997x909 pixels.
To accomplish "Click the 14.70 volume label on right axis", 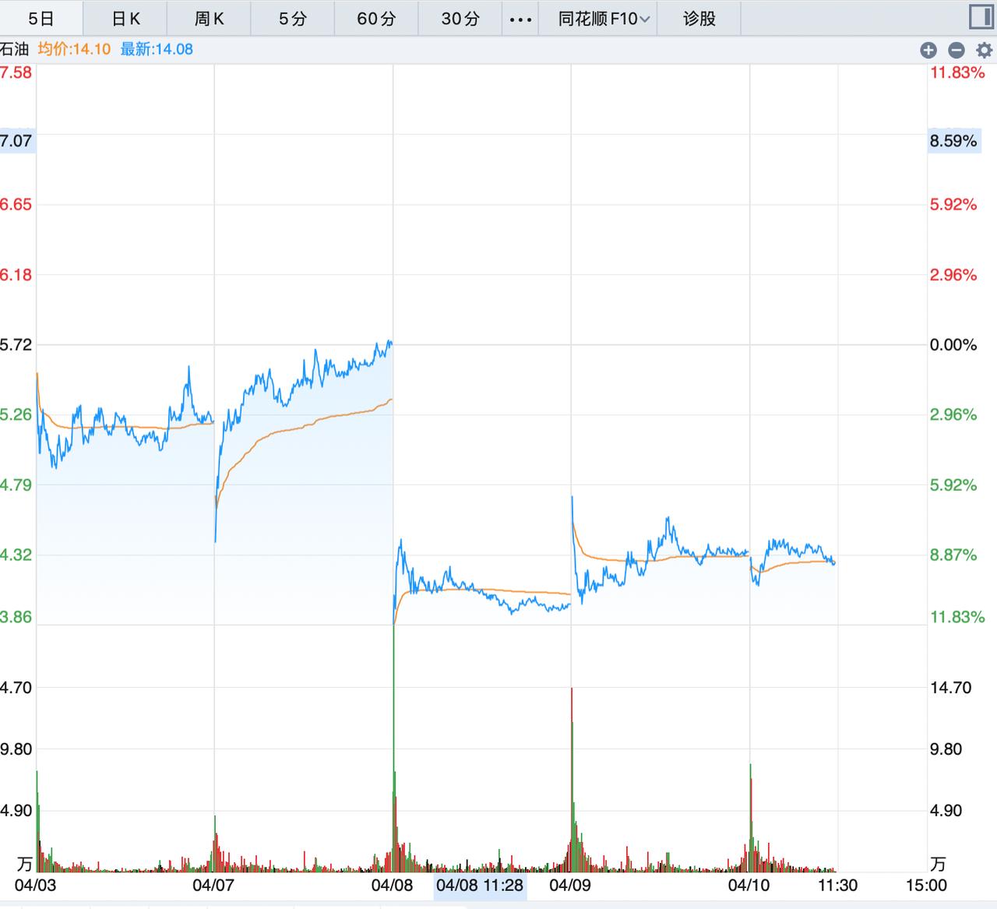I will [x=951, y=688].
